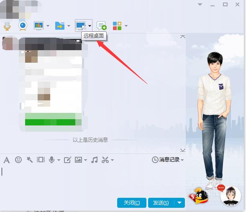Click the chat history scroll-up arrow

tap(182, 37)
